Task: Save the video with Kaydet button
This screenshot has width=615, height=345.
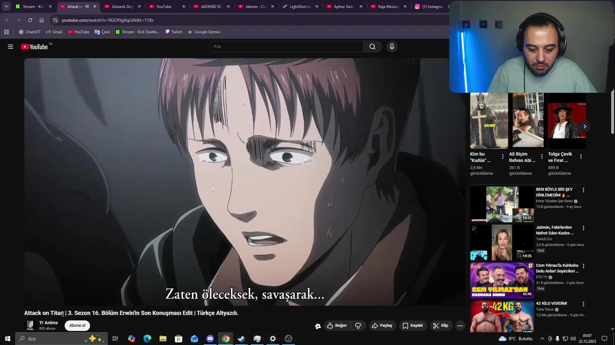Action: [x=413, y=325]
